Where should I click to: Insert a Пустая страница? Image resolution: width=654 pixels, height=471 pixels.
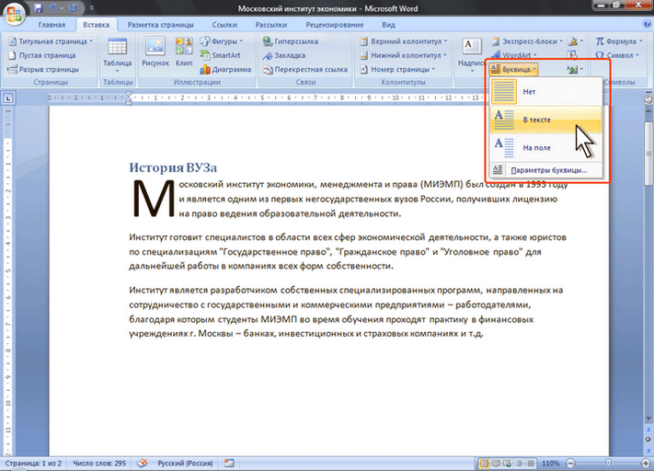point(42,55)
